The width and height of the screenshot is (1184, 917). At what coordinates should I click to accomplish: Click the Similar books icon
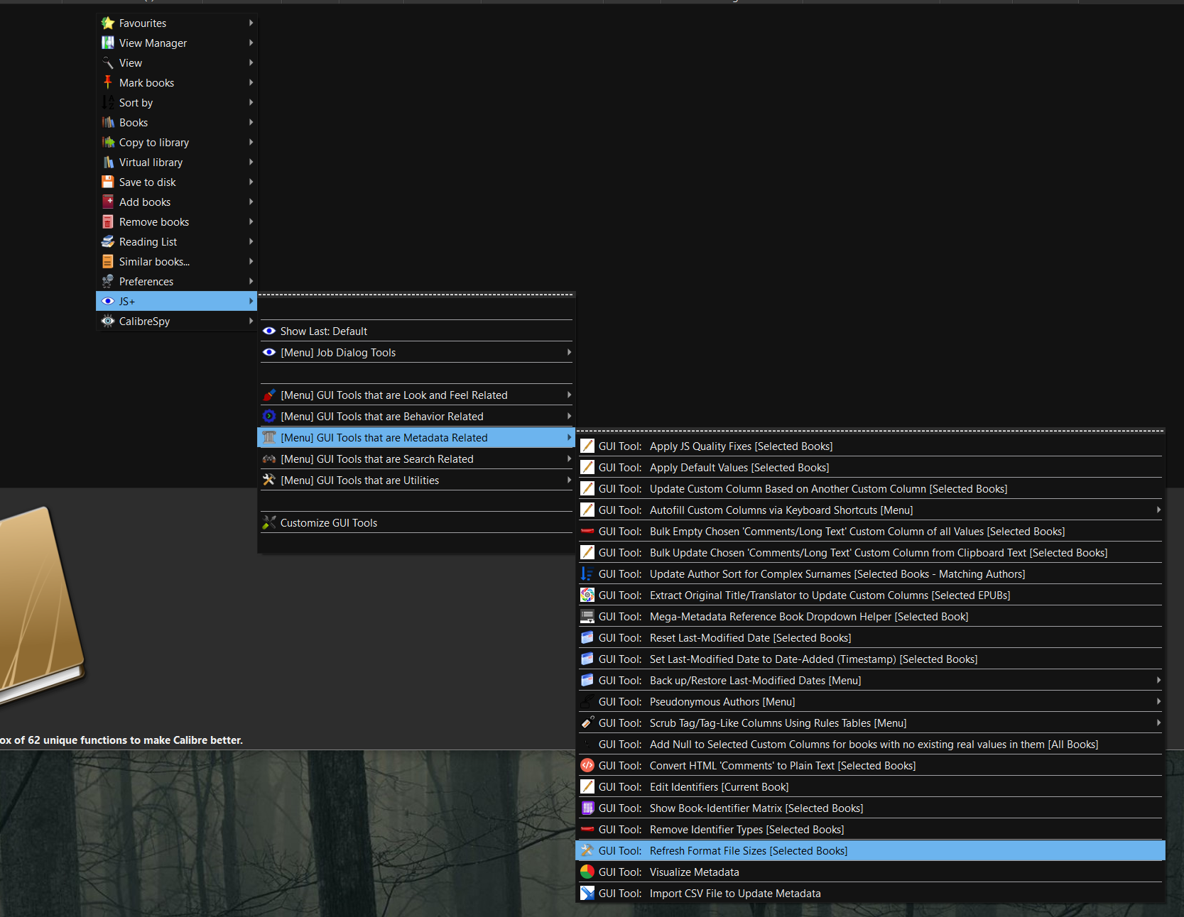108,262
